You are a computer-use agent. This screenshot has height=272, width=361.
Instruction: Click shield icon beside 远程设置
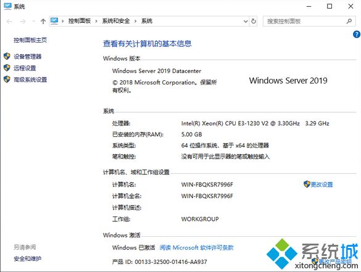pyautogui.click(x=7, y=68)
